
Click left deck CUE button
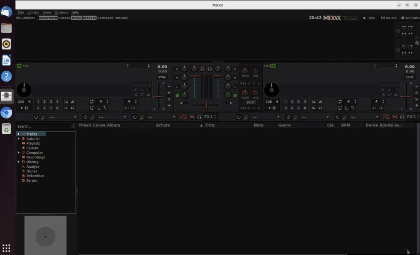tap(21, 102)
